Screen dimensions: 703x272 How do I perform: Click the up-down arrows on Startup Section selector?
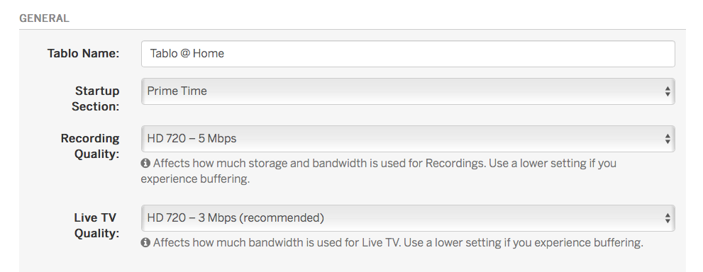coord(668,91)
